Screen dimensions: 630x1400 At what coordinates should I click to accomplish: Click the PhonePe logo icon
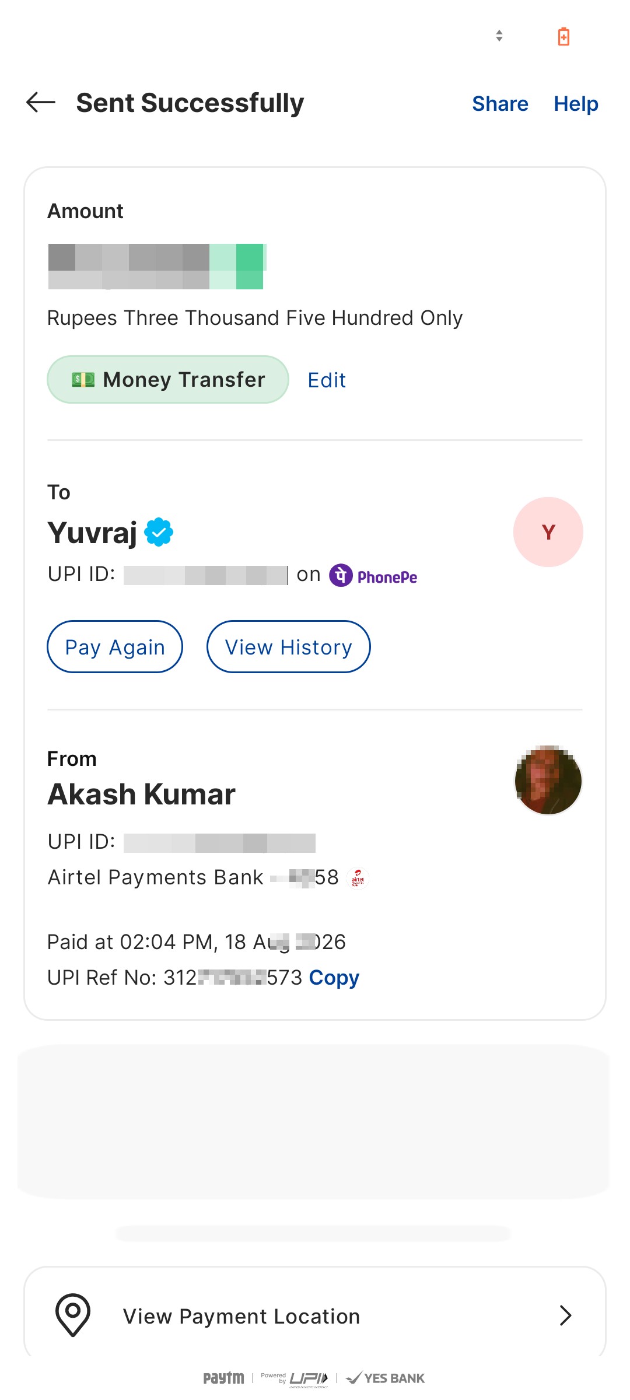click(x=341, y=575)
